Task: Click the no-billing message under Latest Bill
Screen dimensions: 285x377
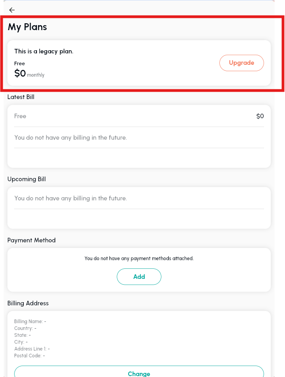Action: [x=71, y=137]
